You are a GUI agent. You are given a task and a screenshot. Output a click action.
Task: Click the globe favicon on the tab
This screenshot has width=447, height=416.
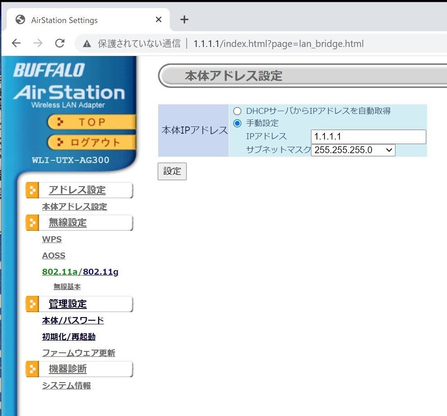pyautogui.click(x=20, y=20)
